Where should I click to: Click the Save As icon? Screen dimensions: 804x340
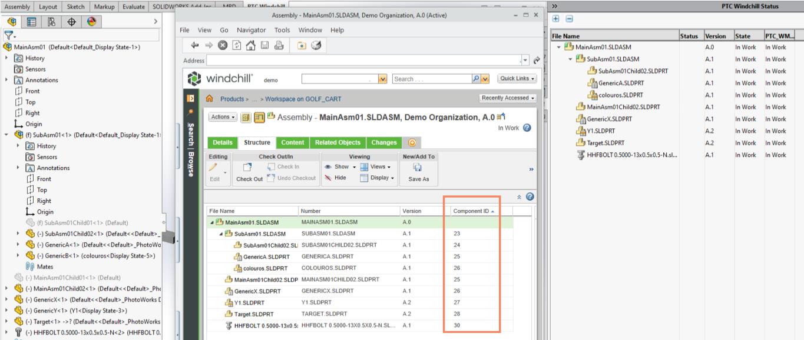click(x=419, y=168)
